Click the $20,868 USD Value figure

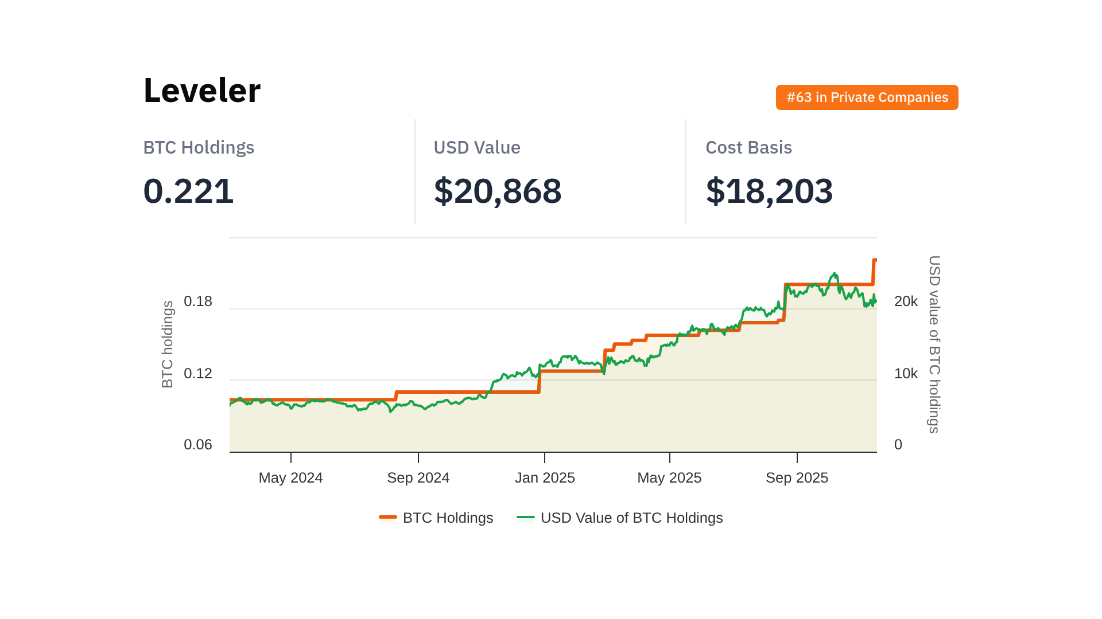point(497,191)
